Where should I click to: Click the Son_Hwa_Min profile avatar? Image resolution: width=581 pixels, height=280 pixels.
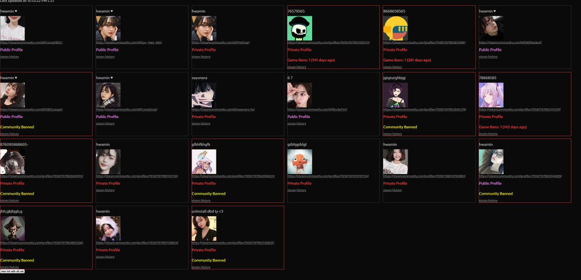click(108, 28)
